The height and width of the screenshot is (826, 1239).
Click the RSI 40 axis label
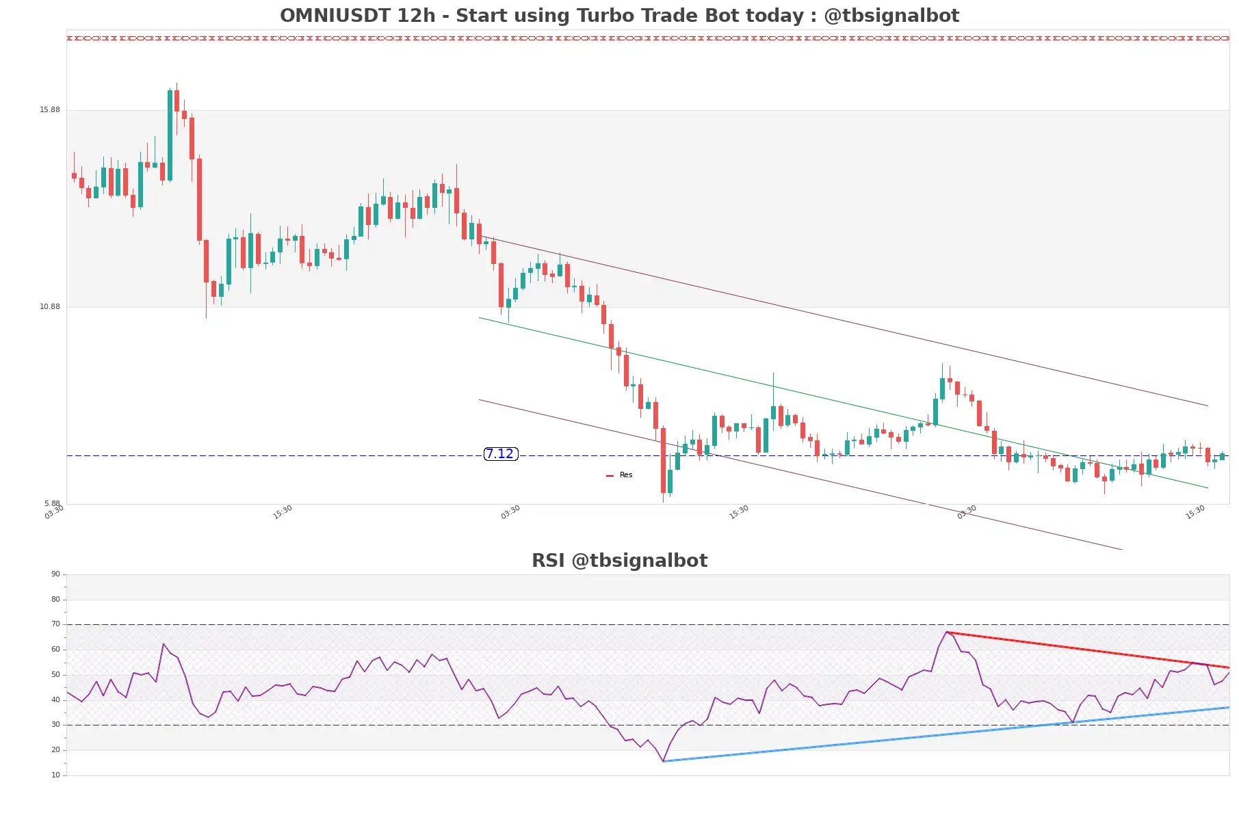55,700
